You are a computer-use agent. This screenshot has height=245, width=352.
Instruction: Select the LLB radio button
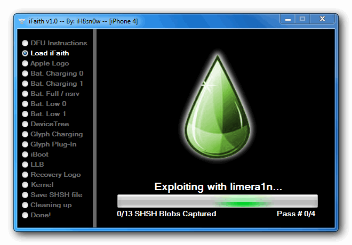point(25,165)
